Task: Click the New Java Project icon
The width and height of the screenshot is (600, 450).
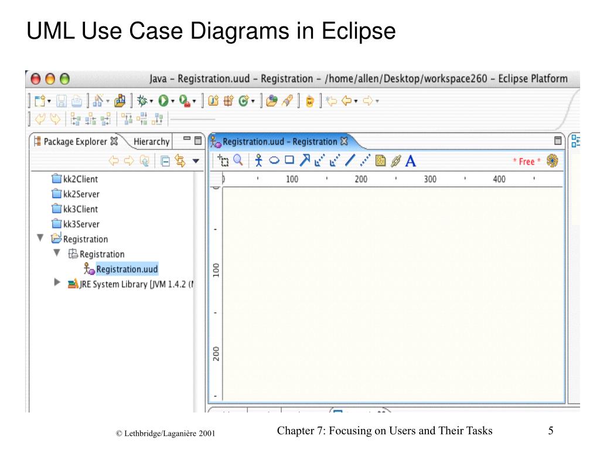Action: 213,101
